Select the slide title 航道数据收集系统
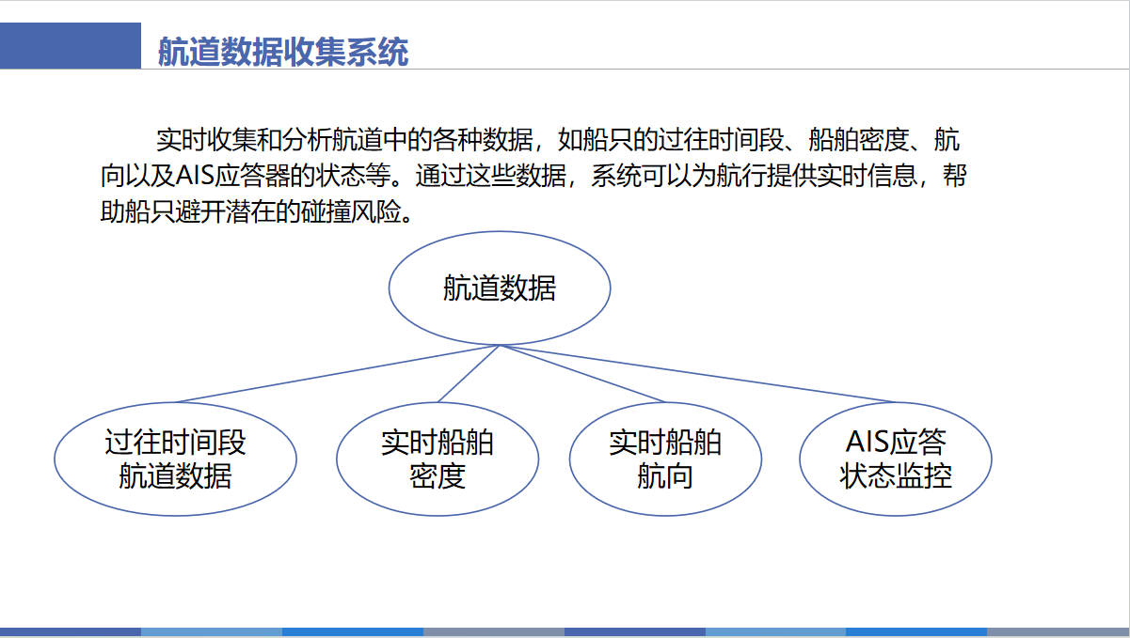The height and width of the screenshot is (638, 1130). point(282,52)
